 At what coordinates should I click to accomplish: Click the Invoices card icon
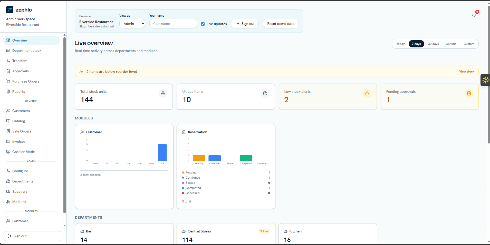click(8, 141)
